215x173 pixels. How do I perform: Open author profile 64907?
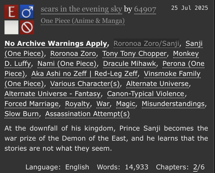(145, 9)
